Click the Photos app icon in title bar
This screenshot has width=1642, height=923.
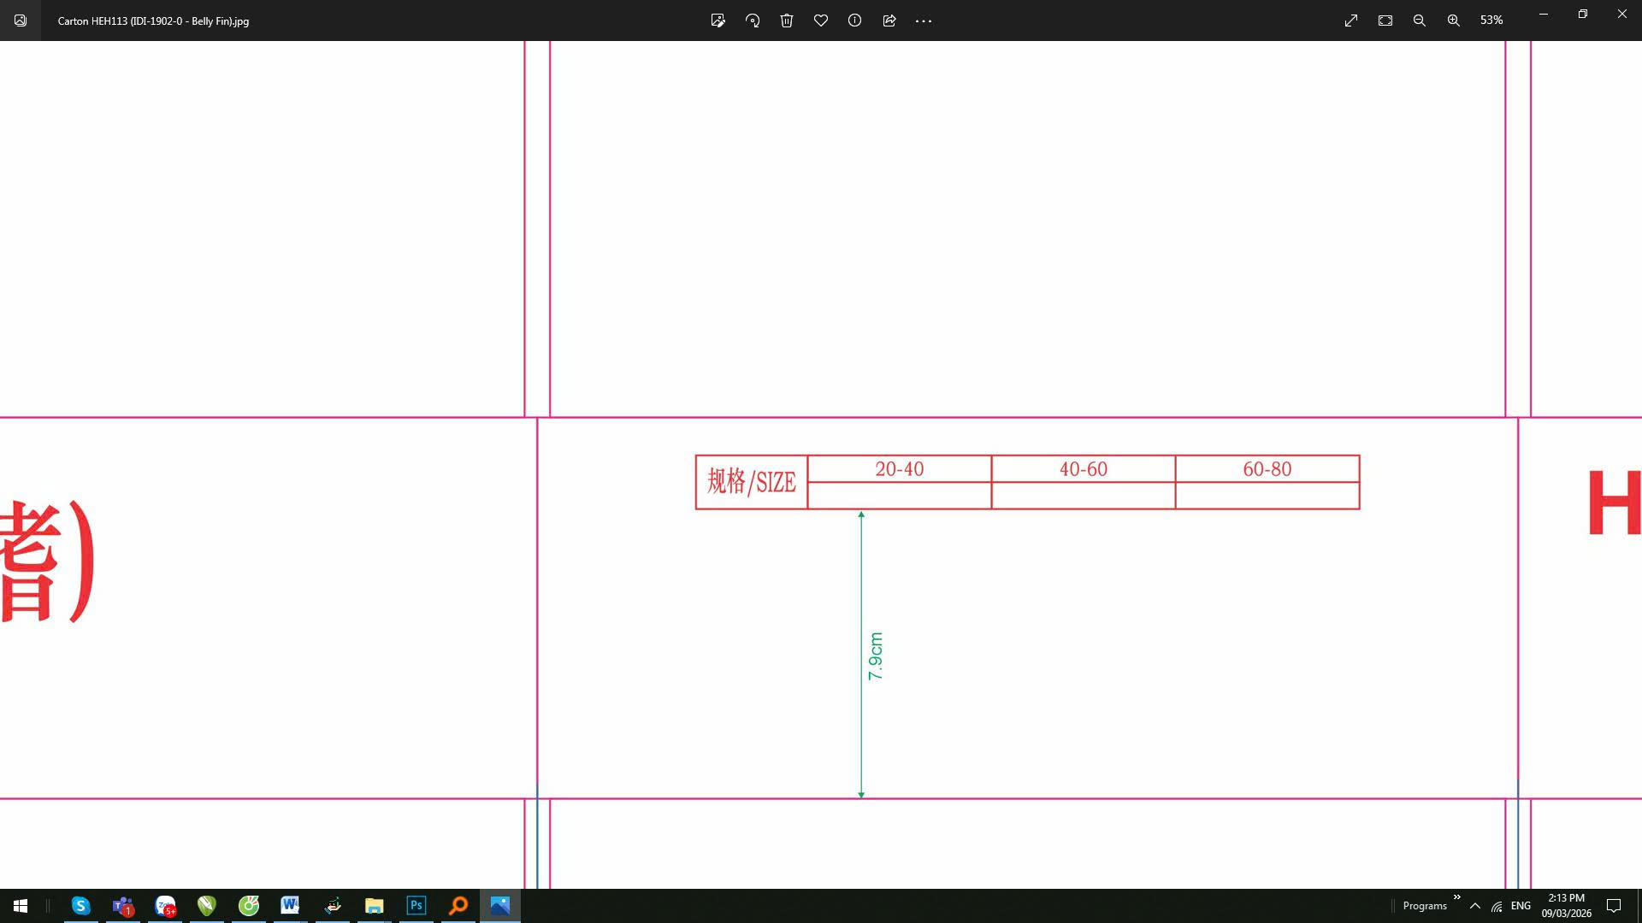click(x=21, y=21)
